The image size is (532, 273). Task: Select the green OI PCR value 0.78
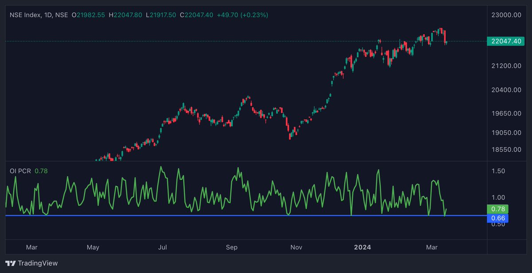tap(41, 170)
